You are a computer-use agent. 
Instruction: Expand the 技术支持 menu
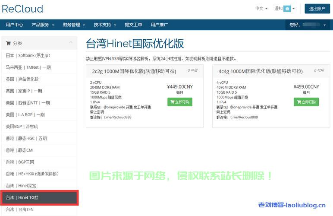pos(105,25)
